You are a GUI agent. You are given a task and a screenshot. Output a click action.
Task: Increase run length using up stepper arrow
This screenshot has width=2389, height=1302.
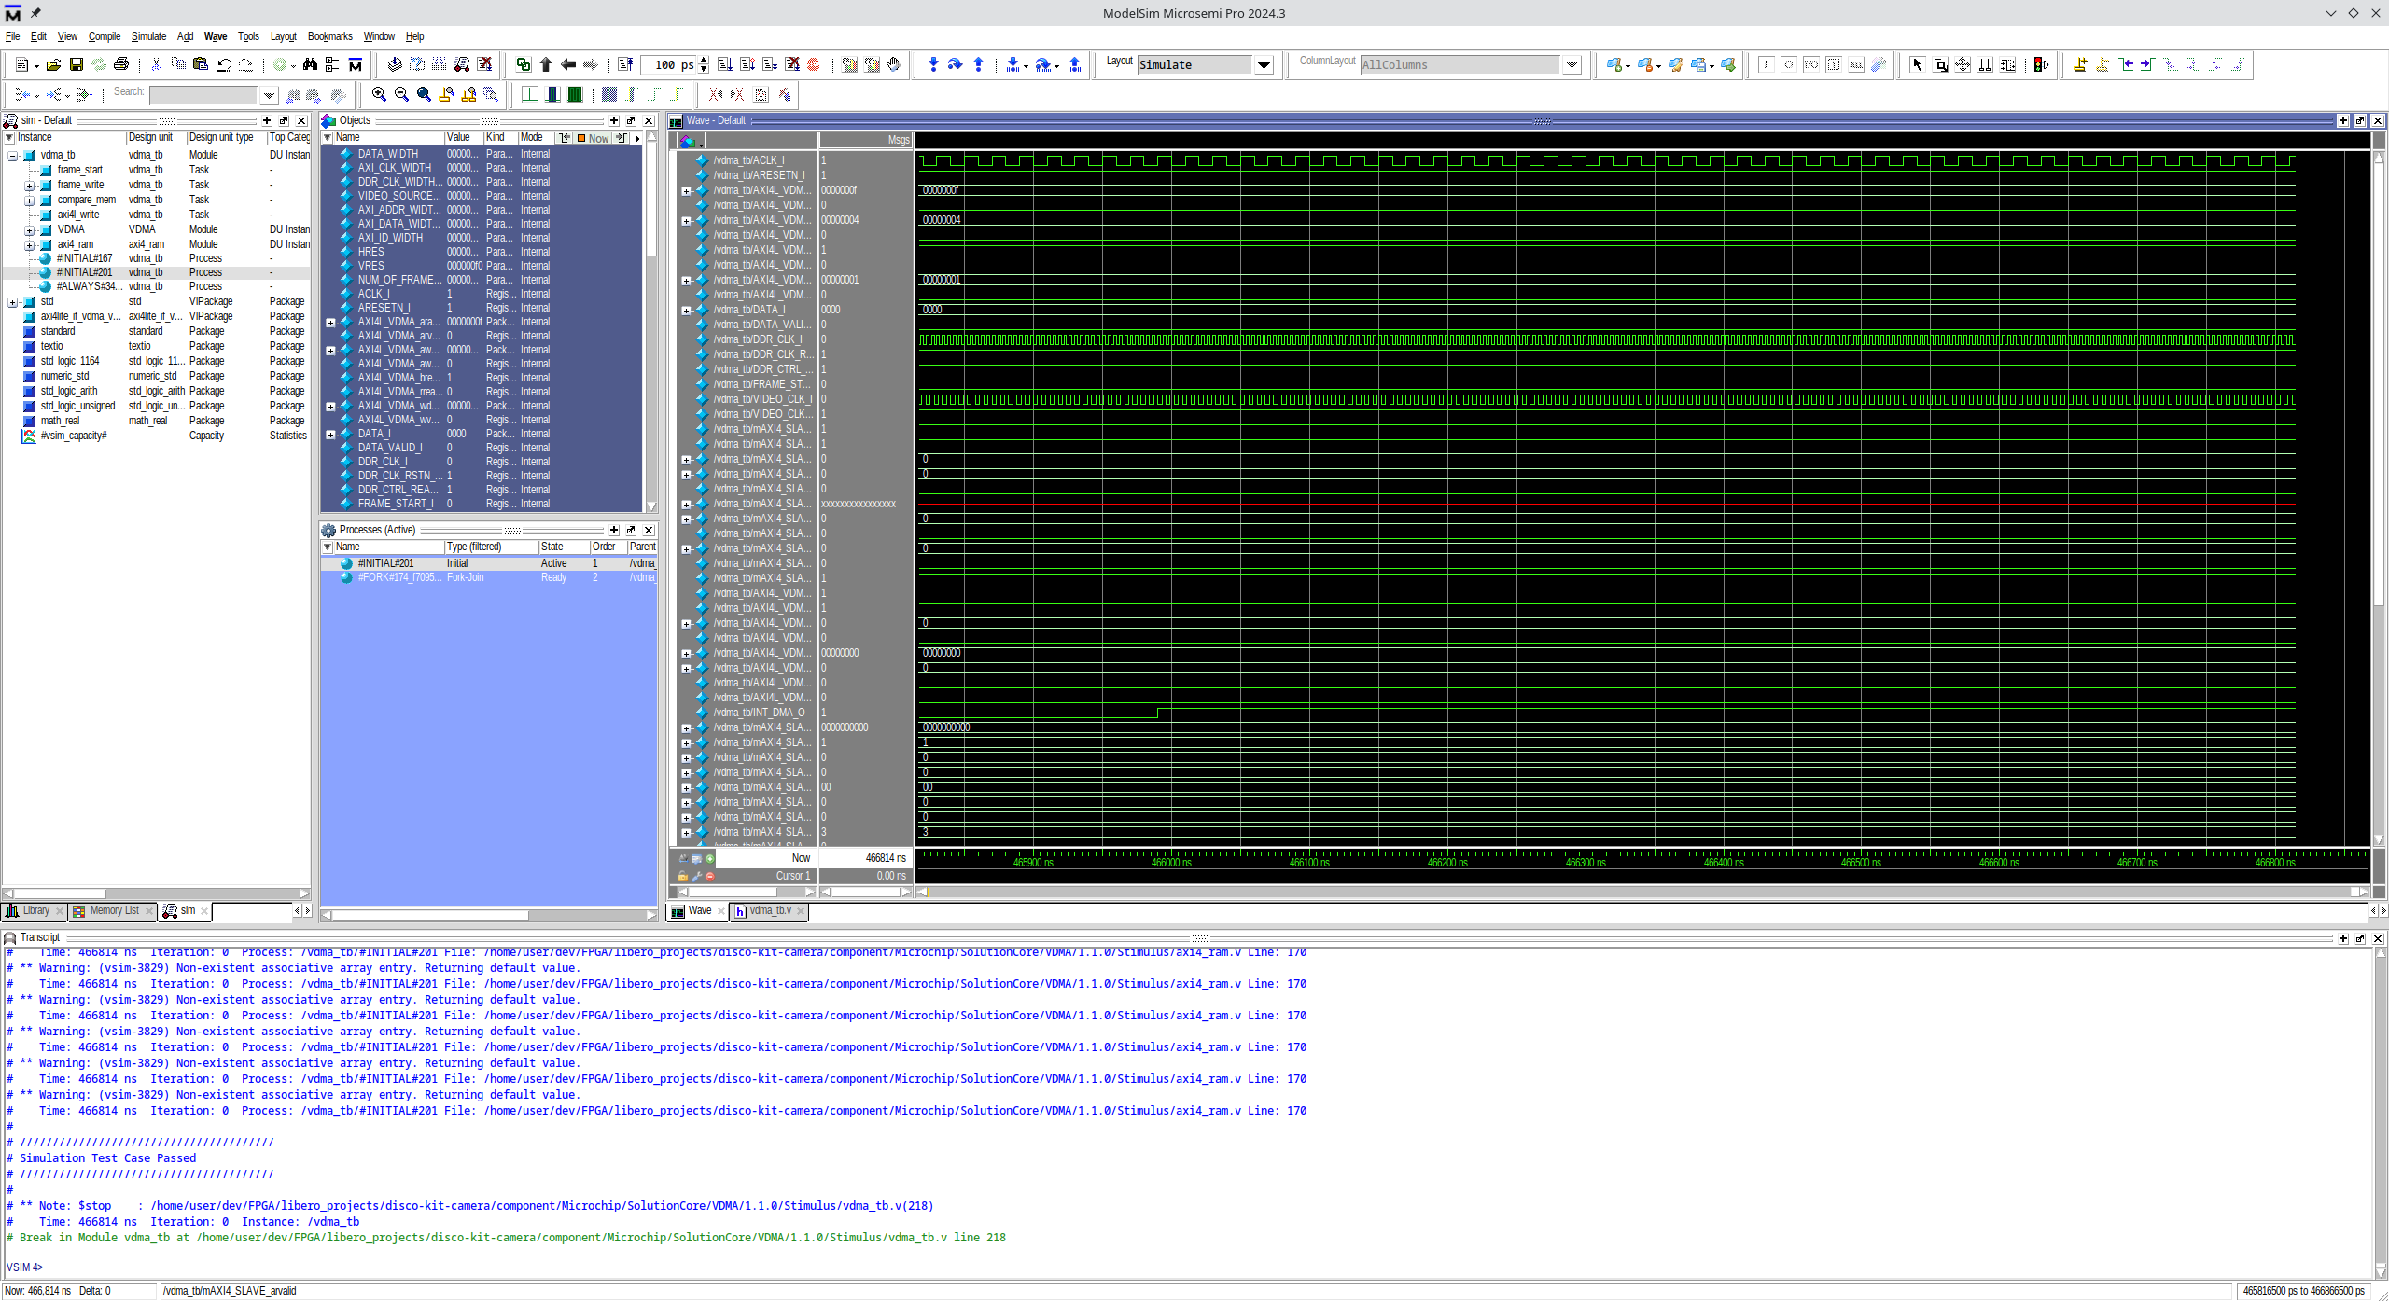tap(704, 60)
